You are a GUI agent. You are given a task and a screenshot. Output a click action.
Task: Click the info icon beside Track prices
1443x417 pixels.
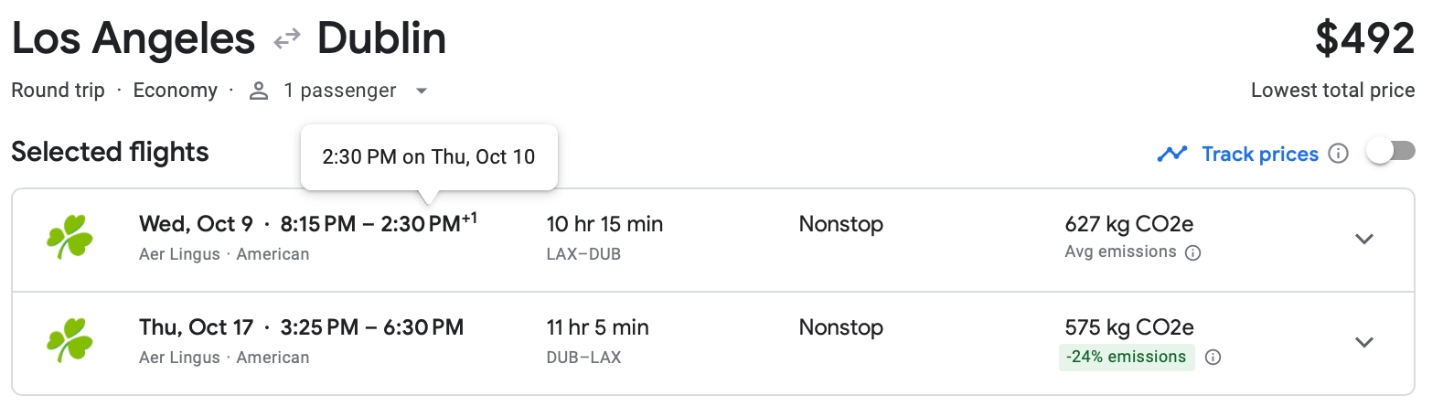click(x=1338, y=154)
